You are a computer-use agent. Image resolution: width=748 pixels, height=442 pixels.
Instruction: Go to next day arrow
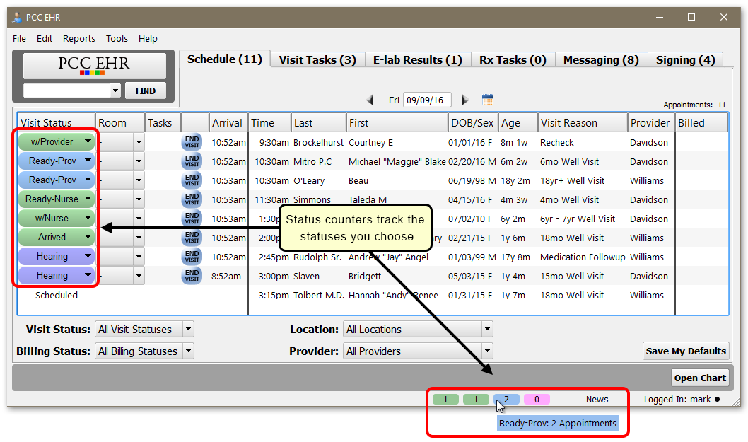point(465,100)
